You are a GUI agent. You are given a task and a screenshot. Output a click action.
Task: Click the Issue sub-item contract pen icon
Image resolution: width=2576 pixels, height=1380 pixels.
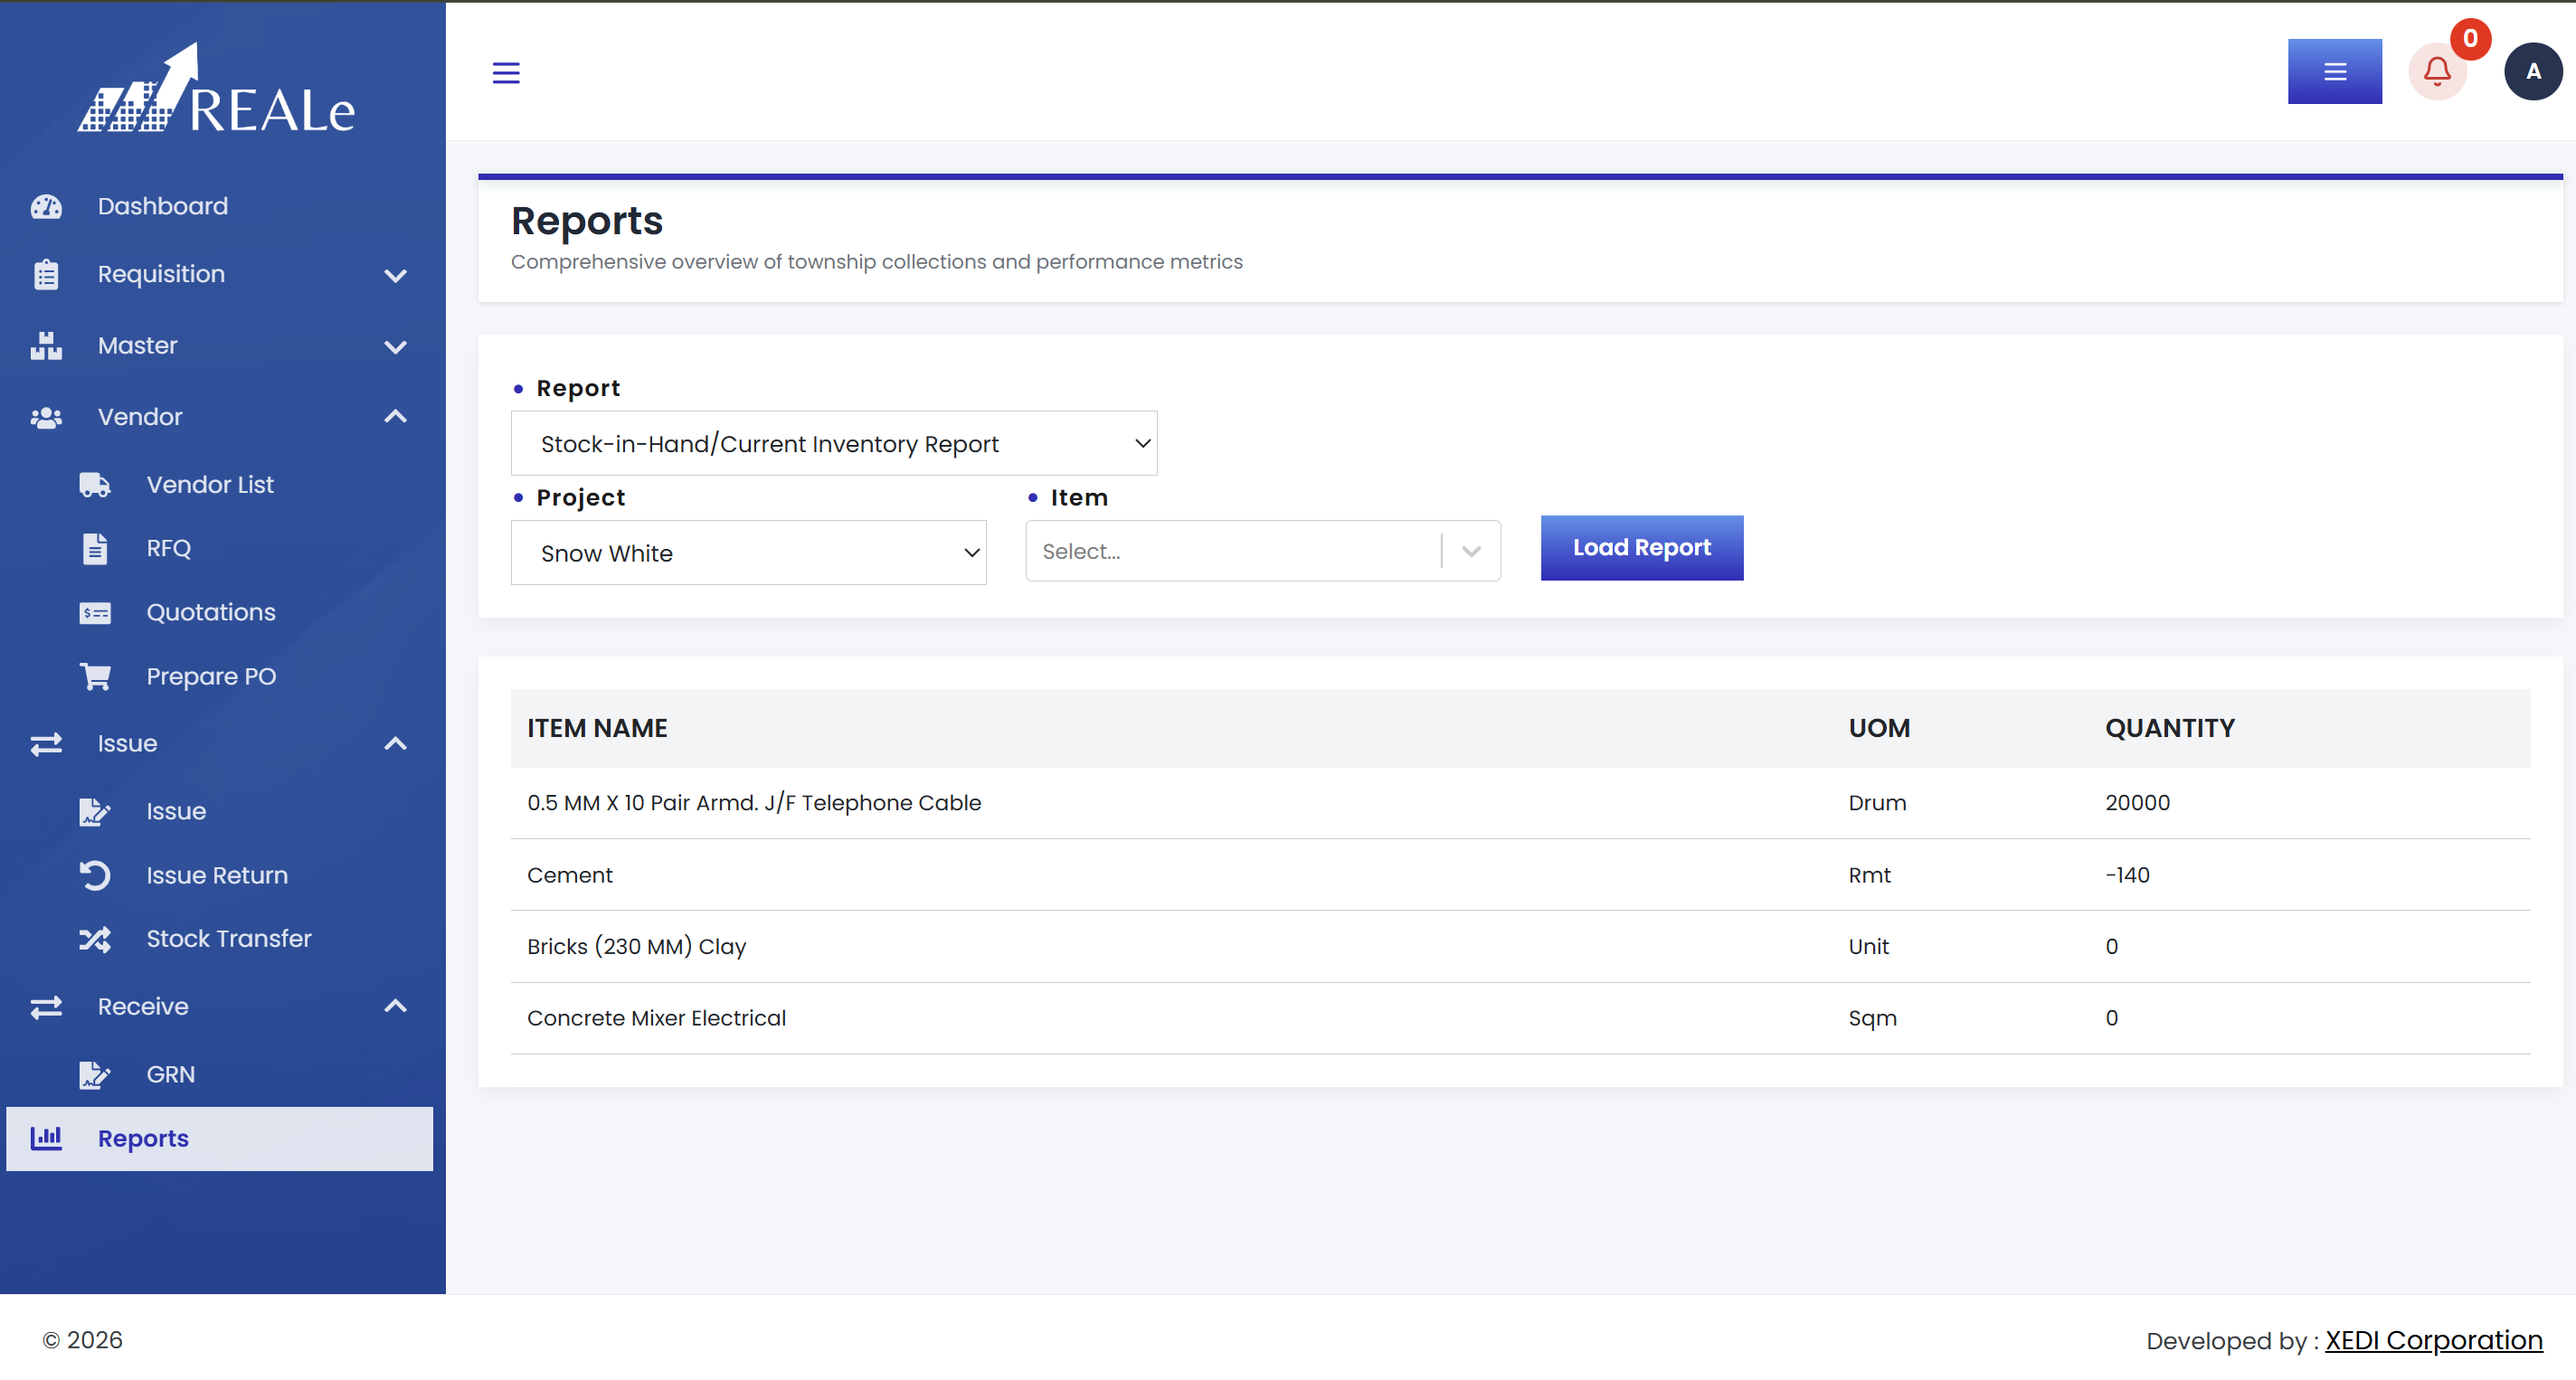point(95,811)
